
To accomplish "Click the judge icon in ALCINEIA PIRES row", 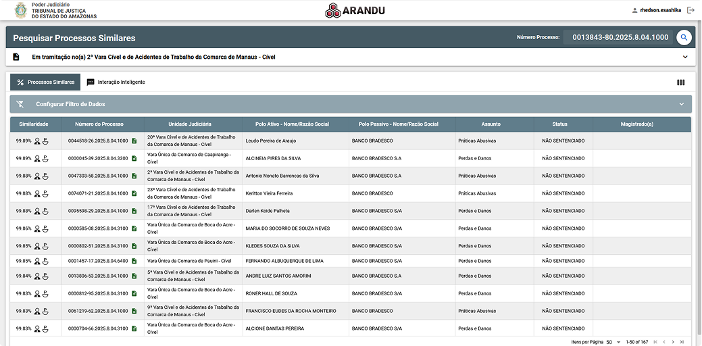I will (x=46, y=158).
